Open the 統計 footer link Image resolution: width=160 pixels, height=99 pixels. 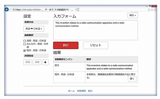[90, 91]
